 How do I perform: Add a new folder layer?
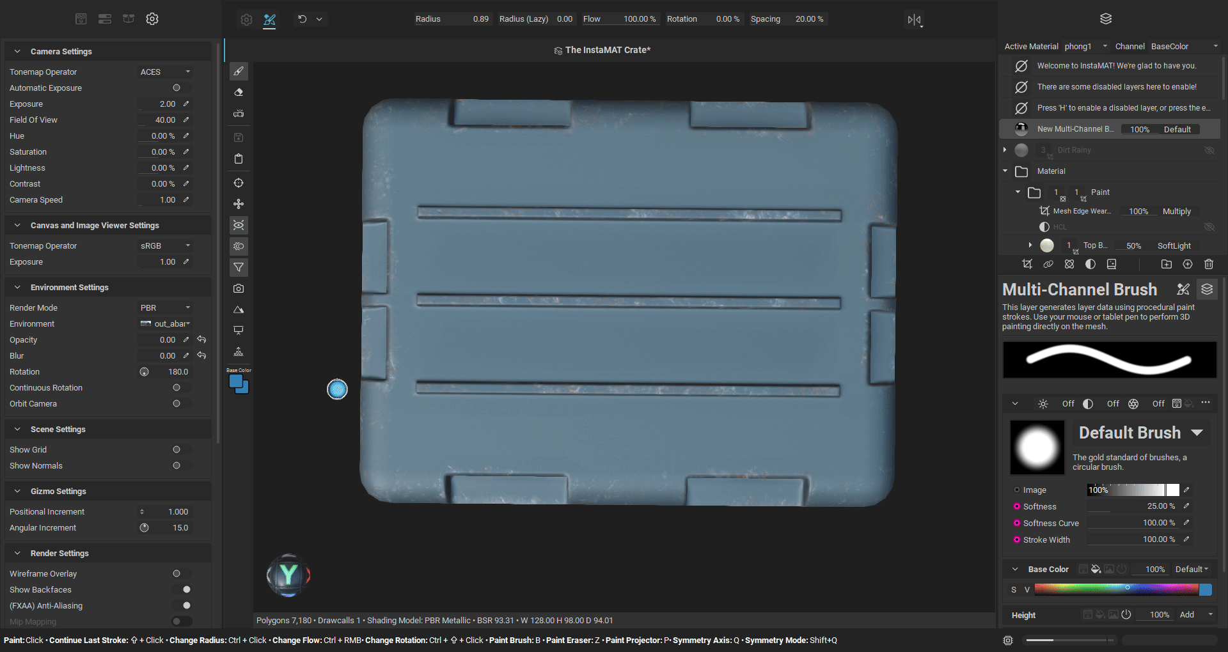(1166, 264)
